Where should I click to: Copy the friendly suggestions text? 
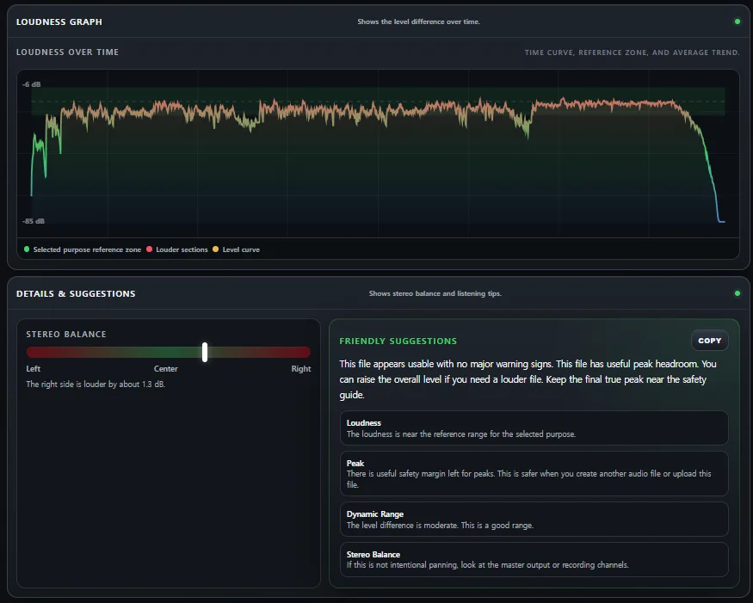tap(709, 341)
